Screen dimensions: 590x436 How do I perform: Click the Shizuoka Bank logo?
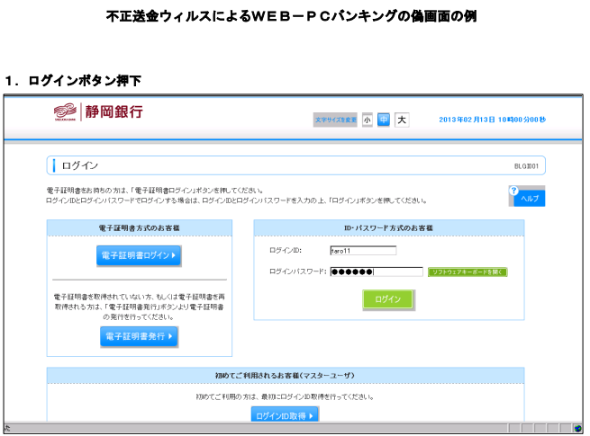point(99,112)
